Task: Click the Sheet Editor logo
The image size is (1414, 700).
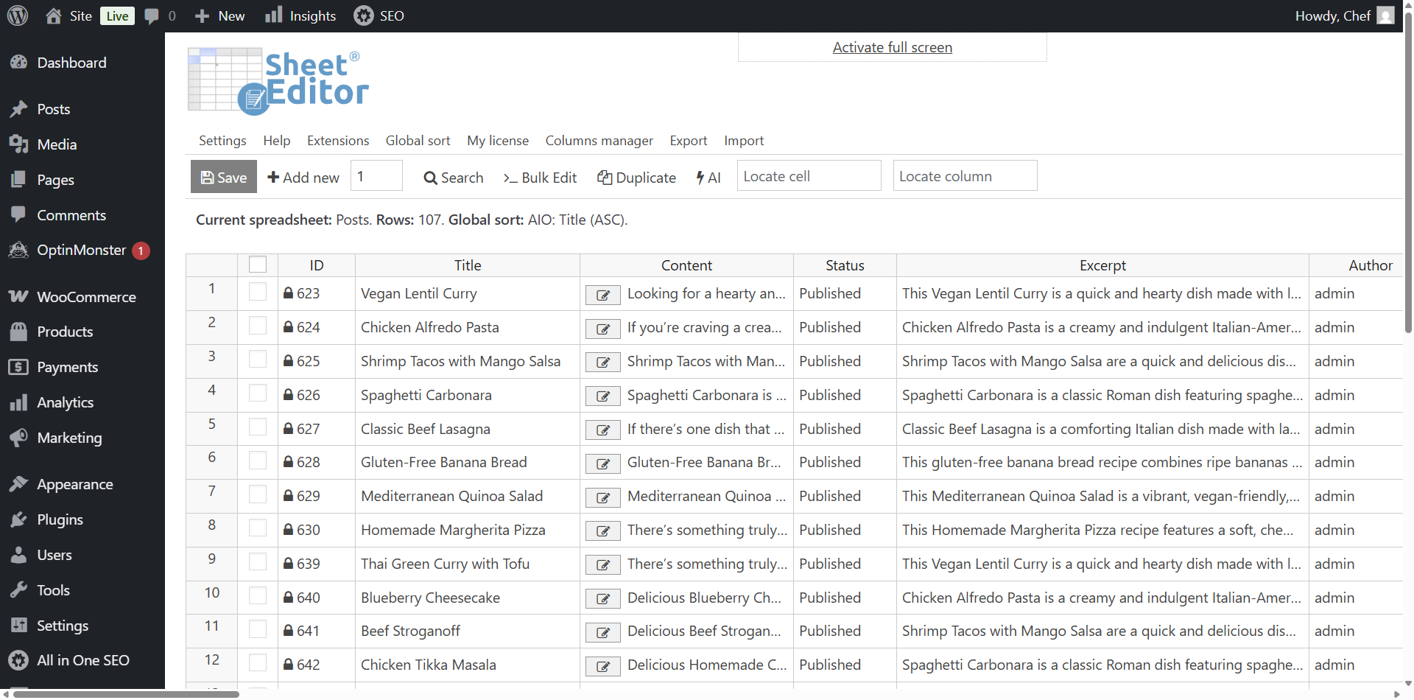Action: [278, 81]
